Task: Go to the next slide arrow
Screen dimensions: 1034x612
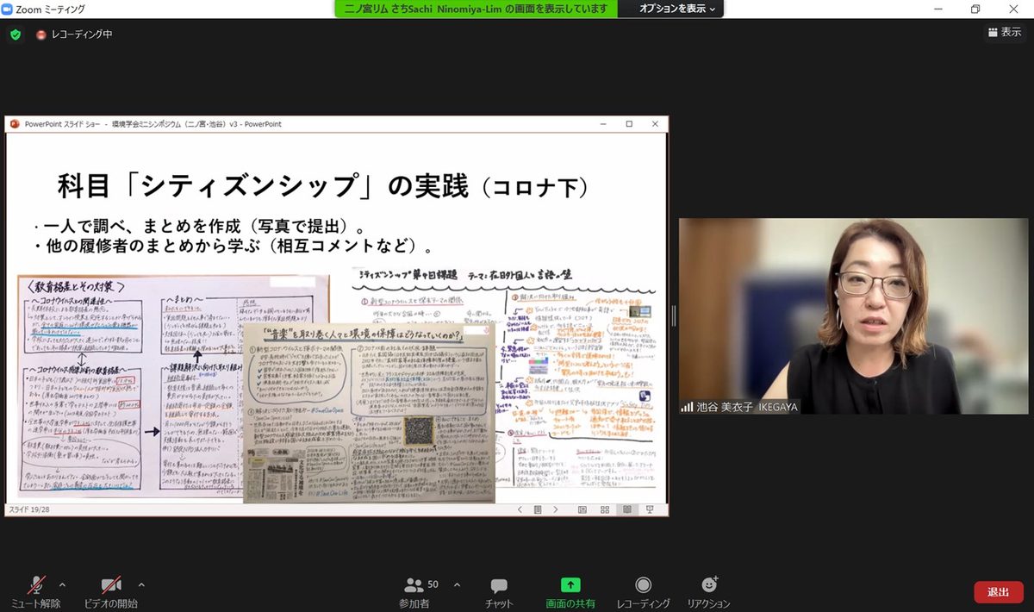Action: (x=557, y=509)
